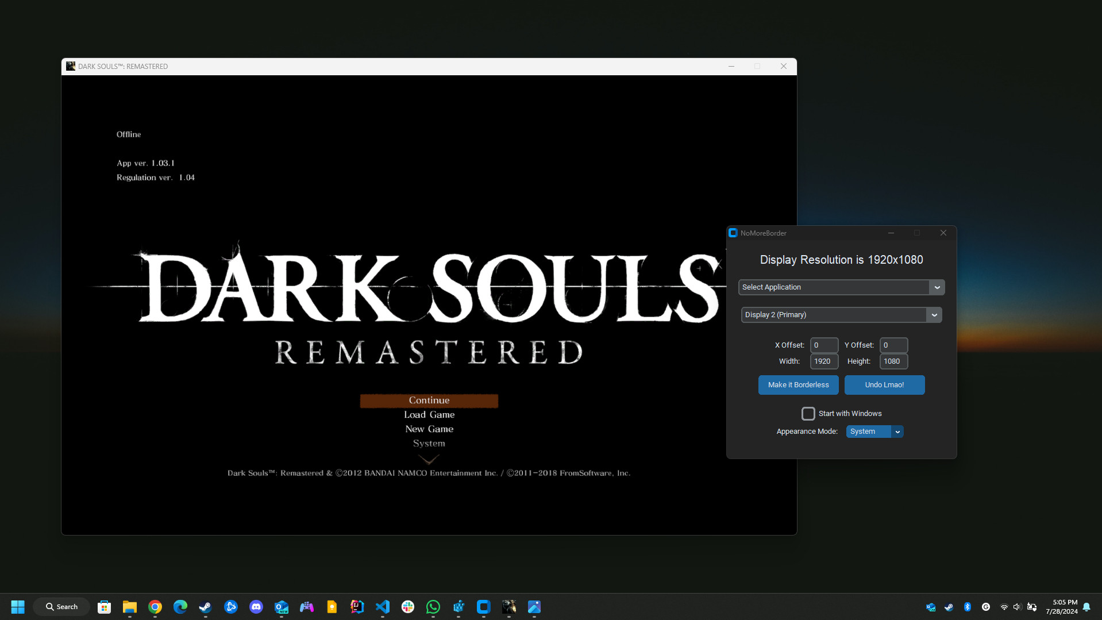Open Slack from the taskbar
Viewport: 1102px width, 620px height.
(x=408, y=607)
